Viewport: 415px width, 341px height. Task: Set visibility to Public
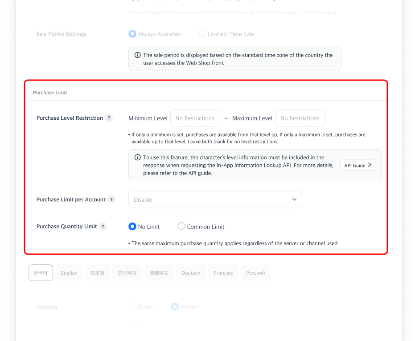tap(132, 307)
